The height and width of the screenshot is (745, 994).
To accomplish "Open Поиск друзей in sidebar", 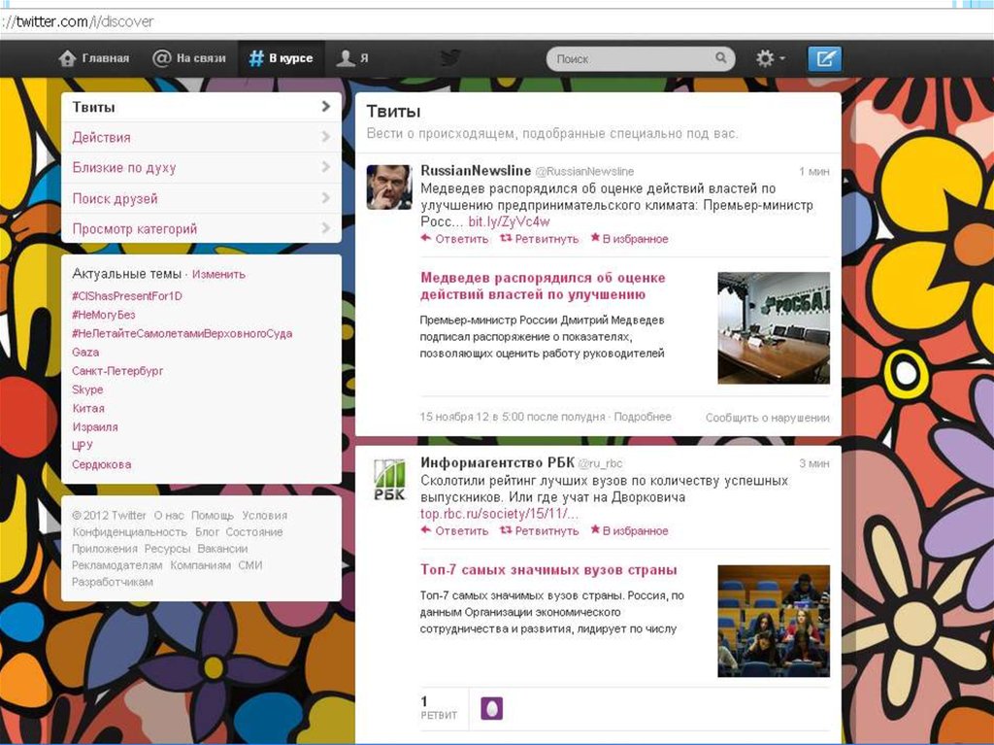I will 201,198.
